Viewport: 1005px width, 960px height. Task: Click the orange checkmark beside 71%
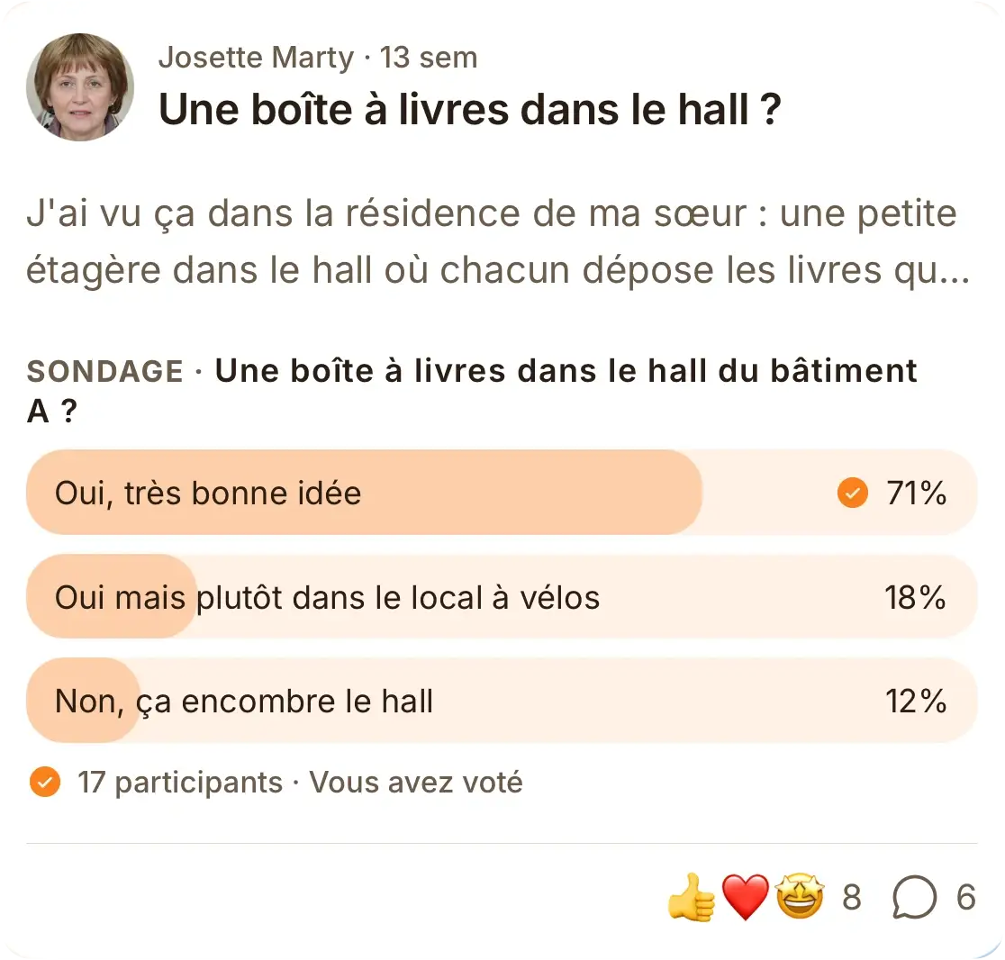[x=853, y=493]
